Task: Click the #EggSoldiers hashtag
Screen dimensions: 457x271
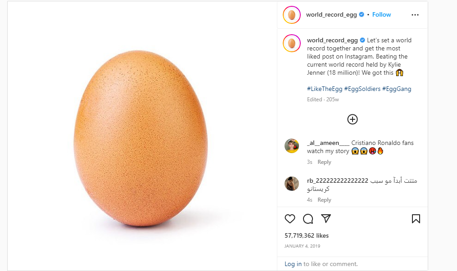Action: coord(362,89)
